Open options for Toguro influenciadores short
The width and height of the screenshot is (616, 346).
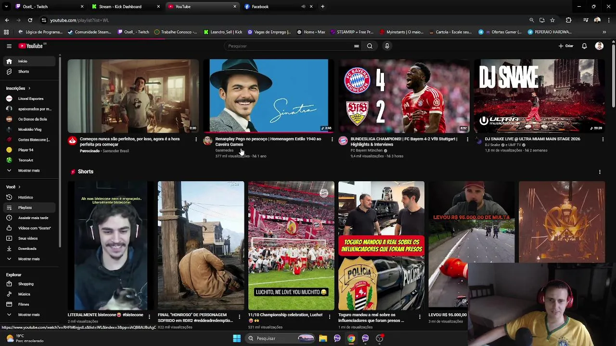pos(420,317)
